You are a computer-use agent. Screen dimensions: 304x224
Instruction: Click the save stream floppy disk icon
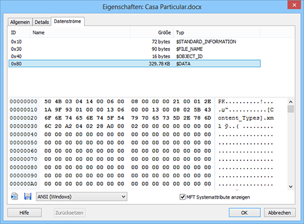[x=28, y=197]
